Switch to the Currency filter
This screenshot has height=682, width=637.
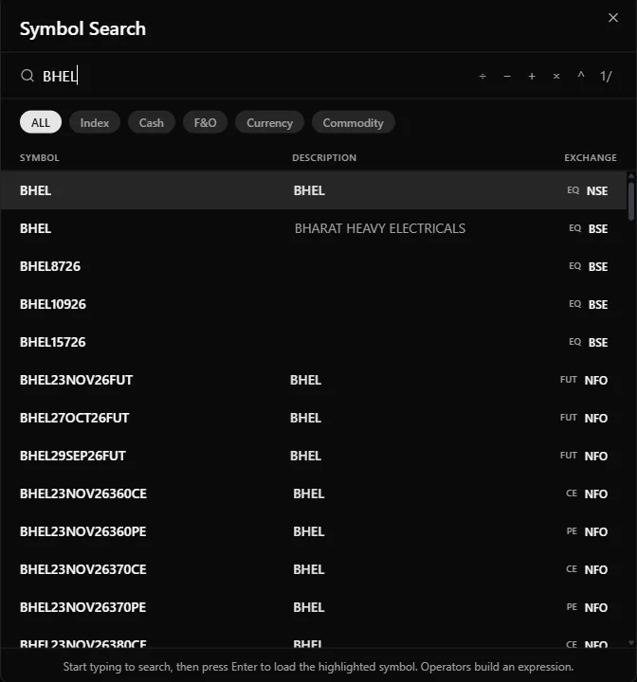coord(269,122)
